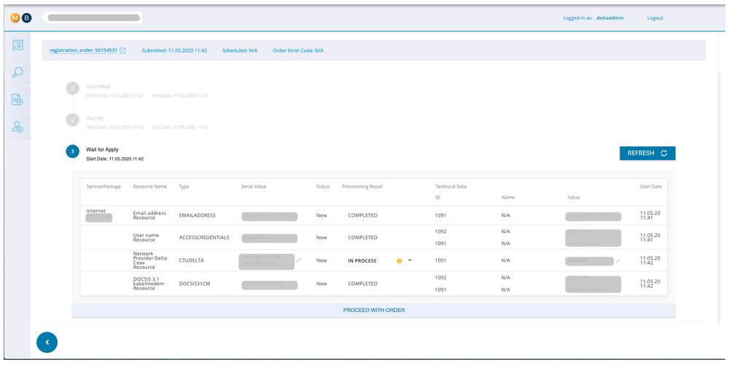The height and width of the screenshot is (365, 729).
Task: Click the MB logo icon
Action: (21, 18)
